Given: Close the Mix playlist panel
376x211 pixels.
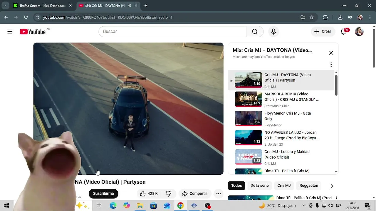Looking at the screenshot, I should coord(331,53).
